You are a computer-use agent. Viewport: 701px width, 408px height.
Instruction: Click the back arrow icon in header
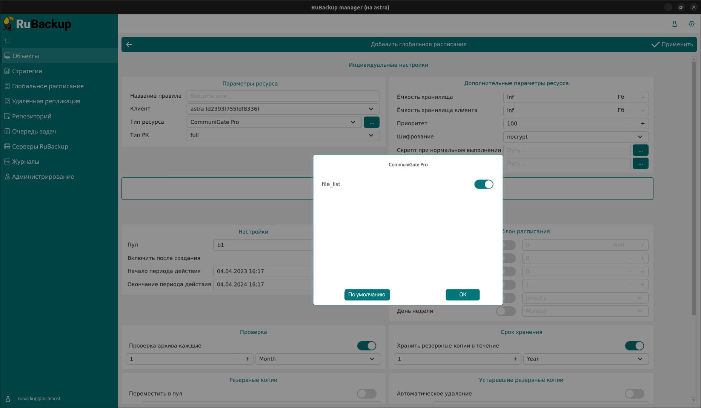(129, 44)
